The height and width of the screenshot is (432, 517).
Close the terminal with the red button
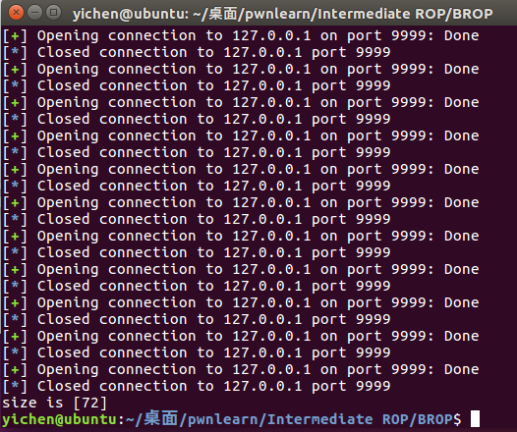(16, 13)
